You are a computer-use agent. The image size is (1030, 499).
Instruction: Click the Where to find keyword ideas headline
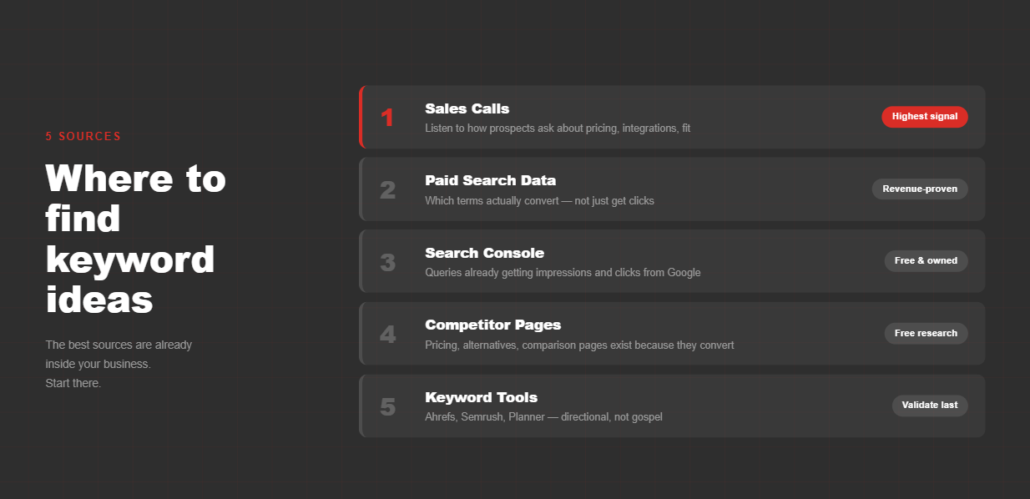135,239
